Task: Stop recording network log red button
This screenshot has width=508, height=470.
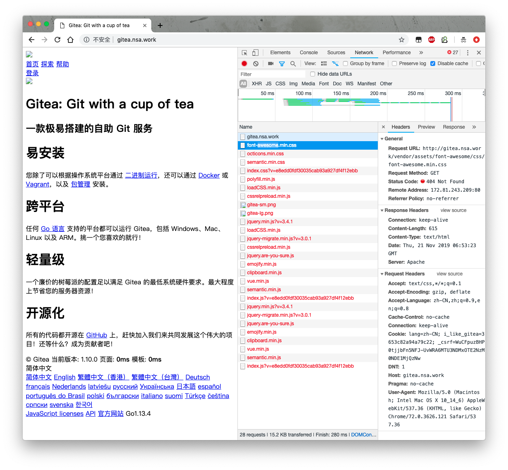Action: 244,64
